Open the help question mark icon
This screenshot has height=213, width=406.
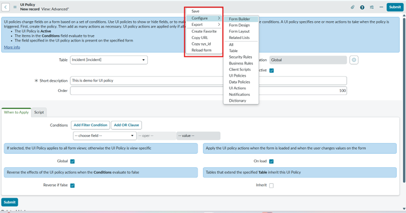(362, 7)
